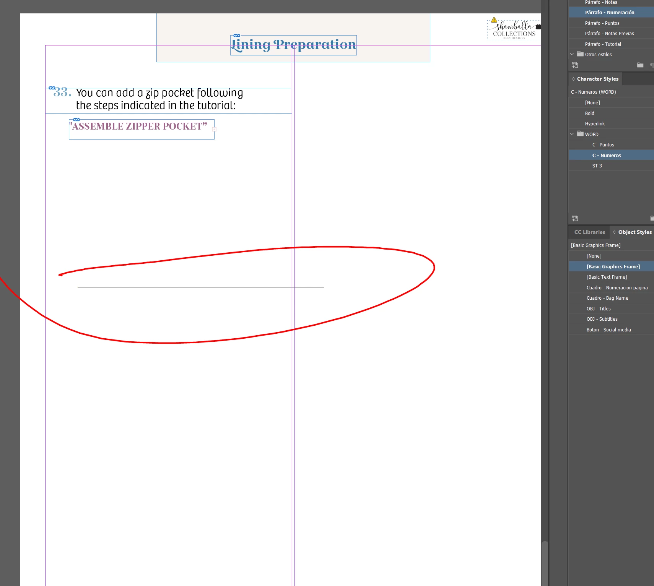
Task: Click the Lining Preparation title text
Action: (293, 45)
